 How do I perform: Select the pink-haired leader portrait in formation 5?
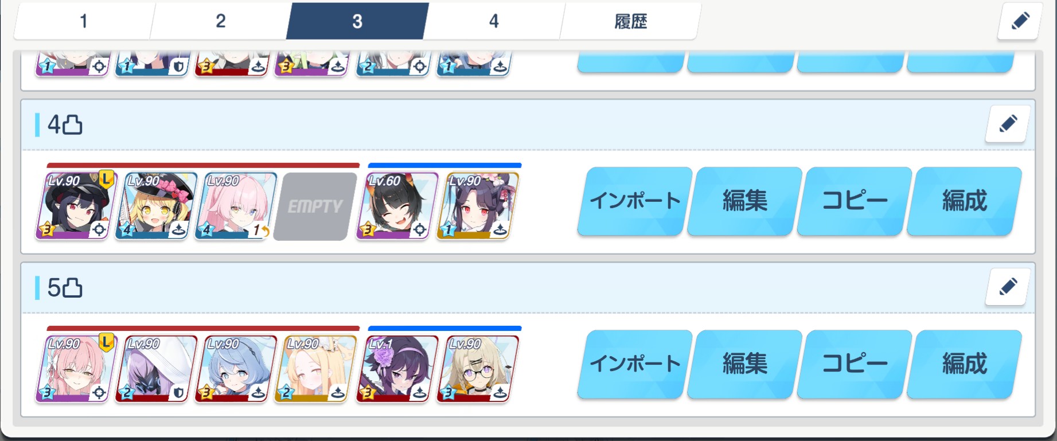(x=76, y=369)
